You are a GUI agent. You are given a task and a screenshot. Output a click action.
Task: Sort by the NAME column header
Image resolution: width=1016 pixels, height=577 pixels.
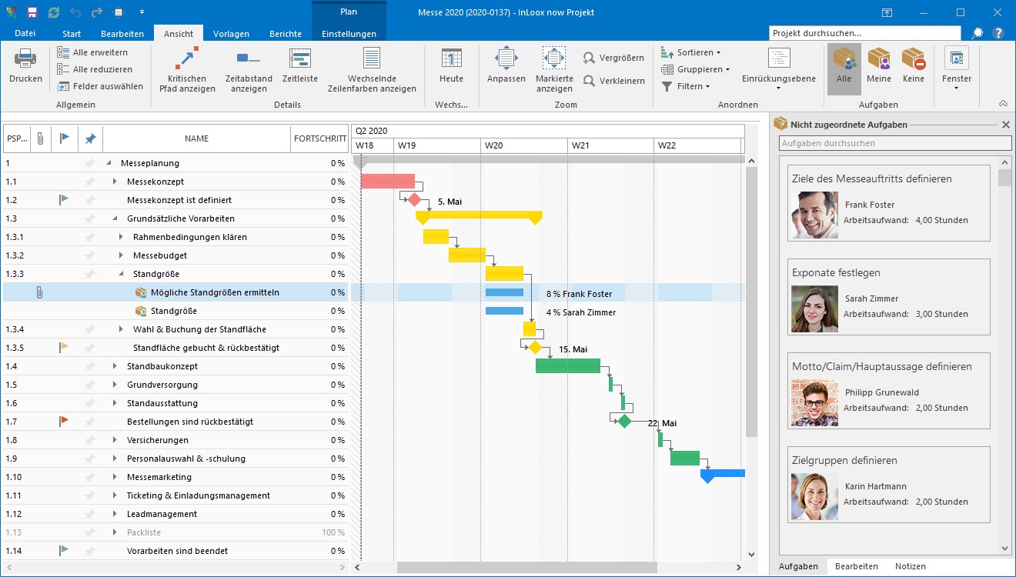pos(196,138)
